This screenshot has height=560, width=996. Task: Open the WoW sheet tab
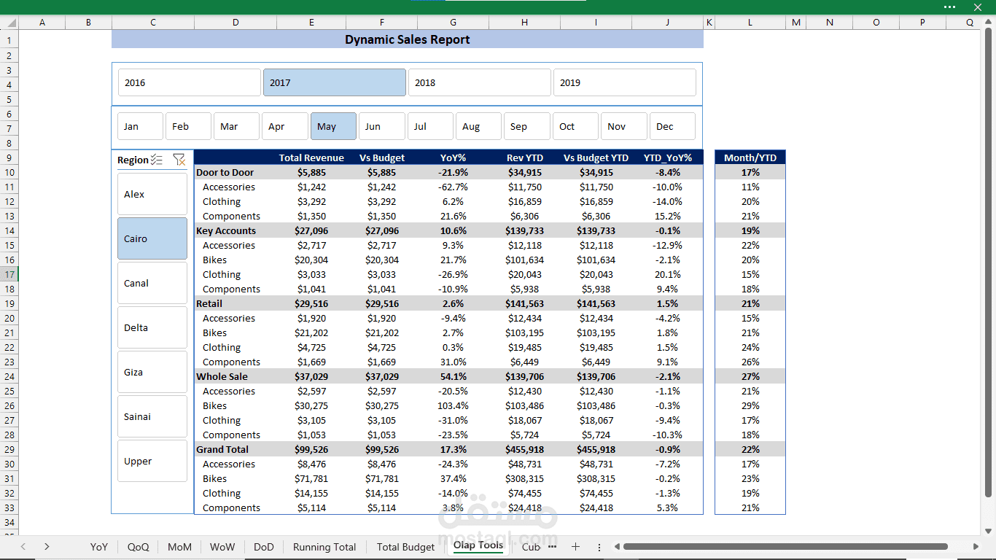(222, 547)
